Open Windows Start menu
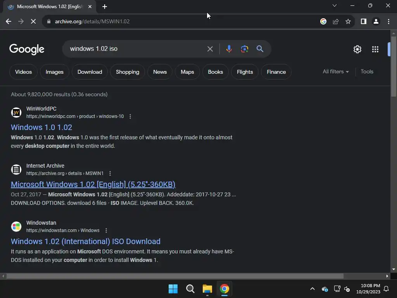The width and height of the screenshot is (397, 298). tap(173, 289)
